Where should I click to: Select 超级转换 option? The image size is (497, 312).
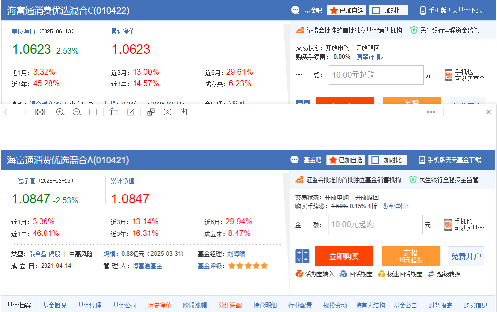coord(444,274)
